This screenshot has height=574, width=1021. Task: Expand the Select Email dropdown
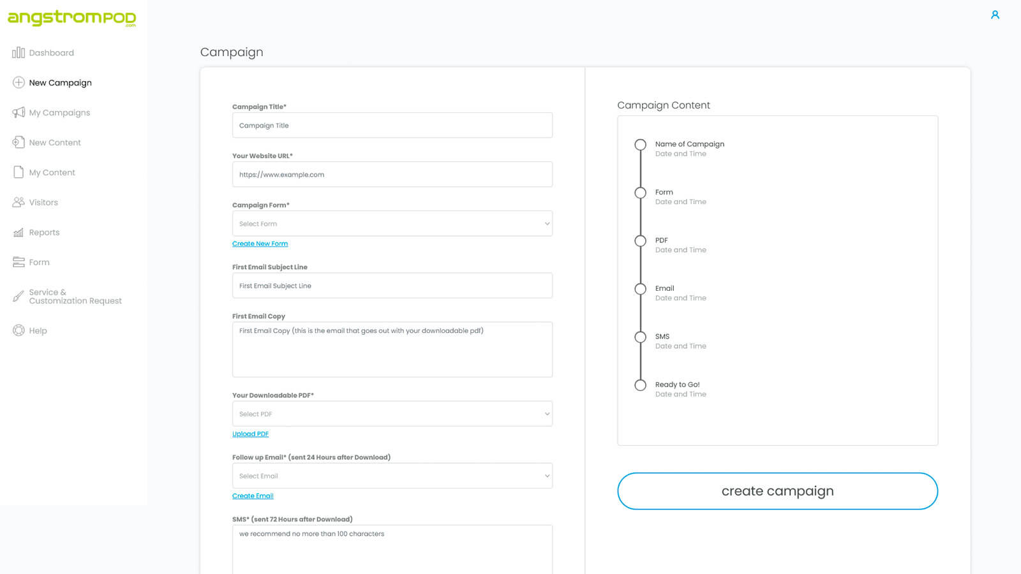coord(392,476)
